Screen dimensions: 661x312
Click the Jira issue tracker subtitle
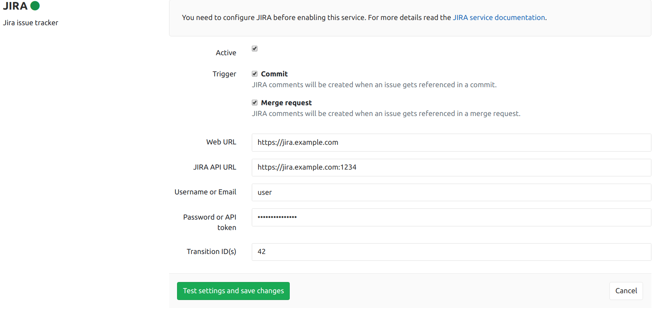(30, 23)
